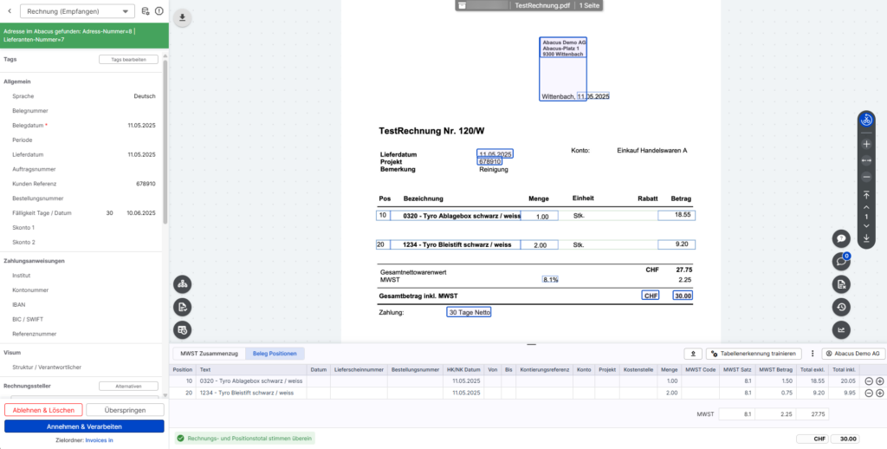Jump to first page arrow icon
Image resolution: width=887 pixels, height=449 pixels.
[x=866, y=195]
